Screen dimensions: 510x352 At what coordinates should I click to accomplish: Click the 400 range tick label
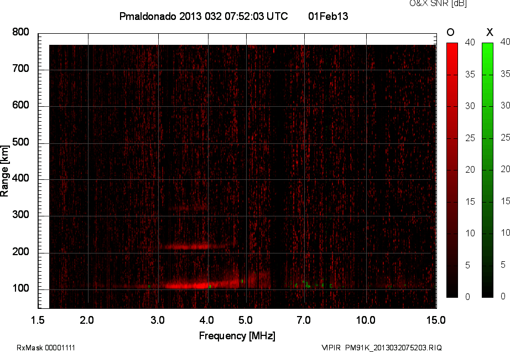click(20, 178)
